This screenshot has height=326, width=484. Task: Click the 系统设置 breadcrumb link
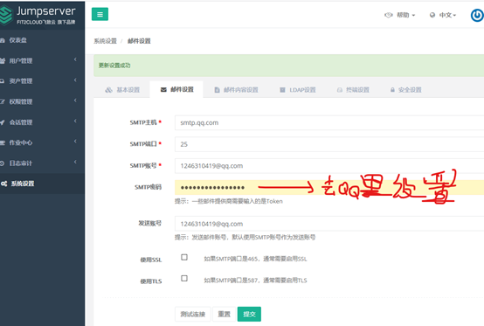[105, 41]
